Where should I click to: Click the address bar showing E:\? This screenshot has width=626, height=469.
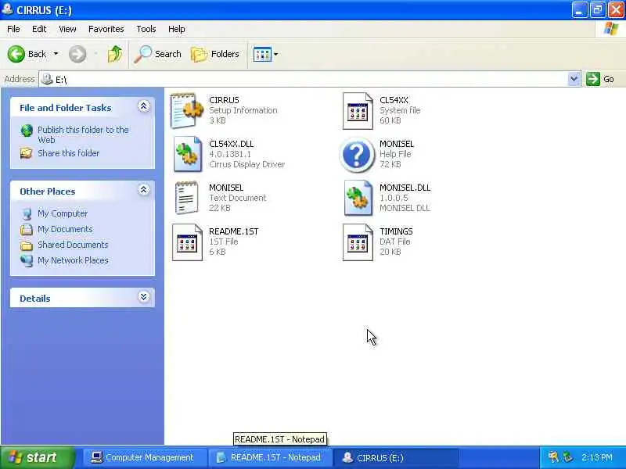[304, 80]
